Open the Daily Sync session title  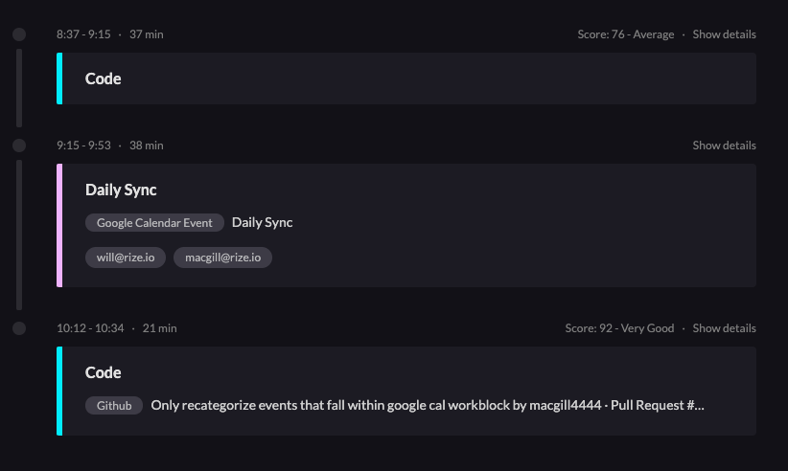coord(121,190)
